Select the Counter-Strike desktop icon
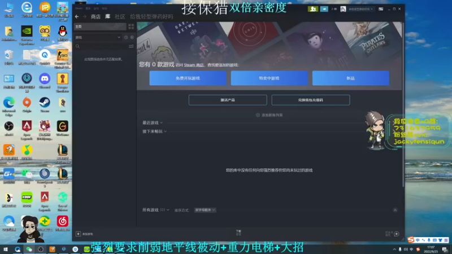 [x=63, y=59]
